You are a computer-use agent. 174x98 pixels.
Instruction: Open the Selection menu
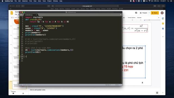click(25, 1)
